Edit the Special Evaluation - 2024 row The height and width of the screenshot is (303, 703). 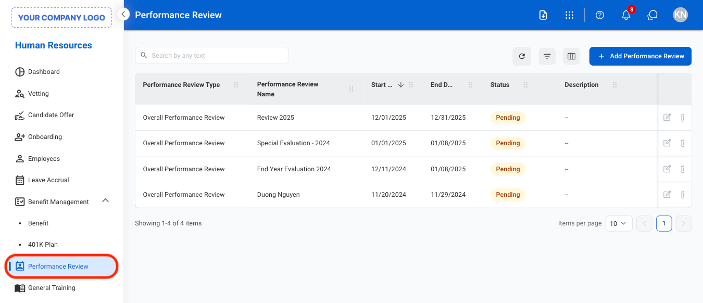(x=667, y=143)
